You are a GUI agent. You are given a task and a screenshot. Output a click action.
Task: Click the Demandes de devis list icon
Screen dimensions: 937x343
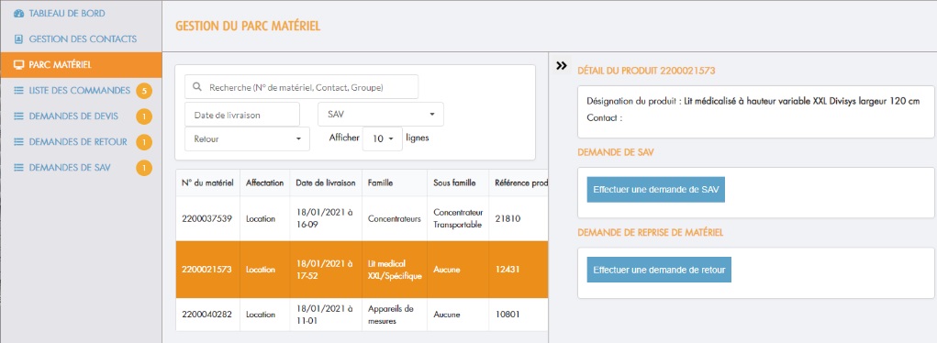pyautogui.click(x=18, y=116)
